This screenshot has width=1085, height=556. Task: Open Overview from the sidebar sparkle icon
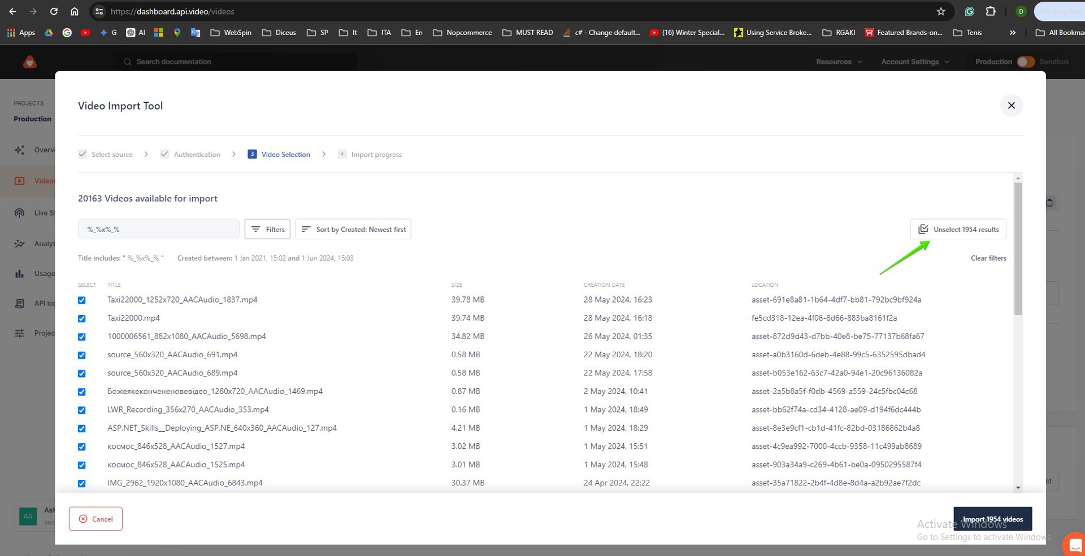tap(20, 150)
